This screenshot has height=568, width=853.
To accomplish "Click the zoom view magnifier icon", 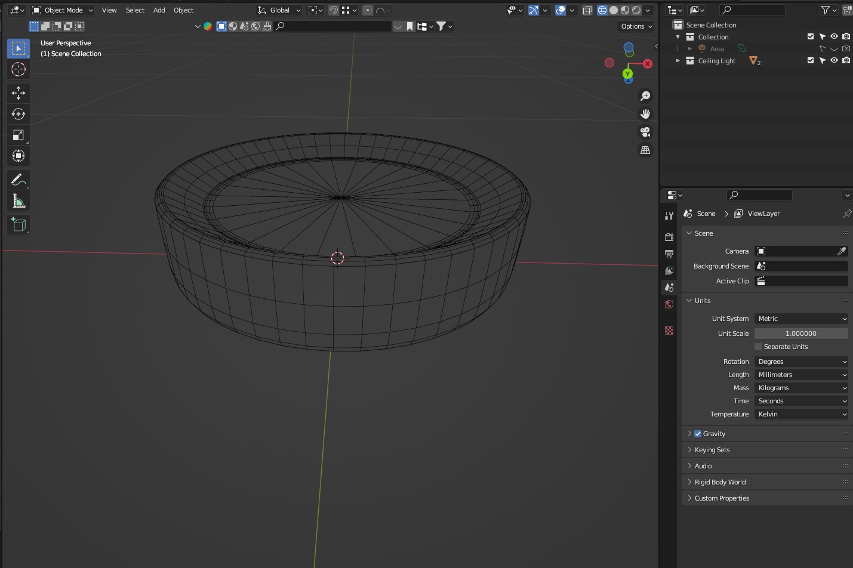I will click(x=645, y=96).
